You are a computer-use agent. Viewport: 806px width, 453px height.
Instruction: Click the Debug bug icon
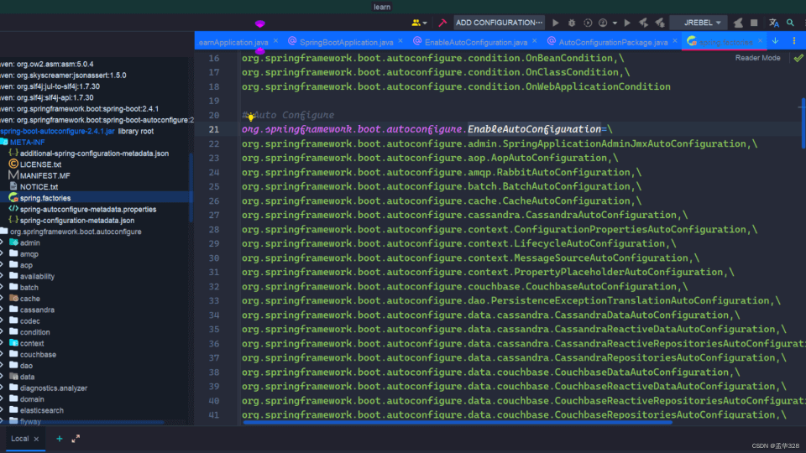click(572, 23)
